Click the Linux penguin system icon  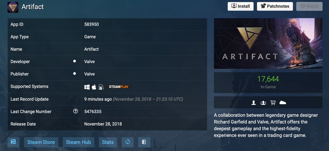click(101, 87)
